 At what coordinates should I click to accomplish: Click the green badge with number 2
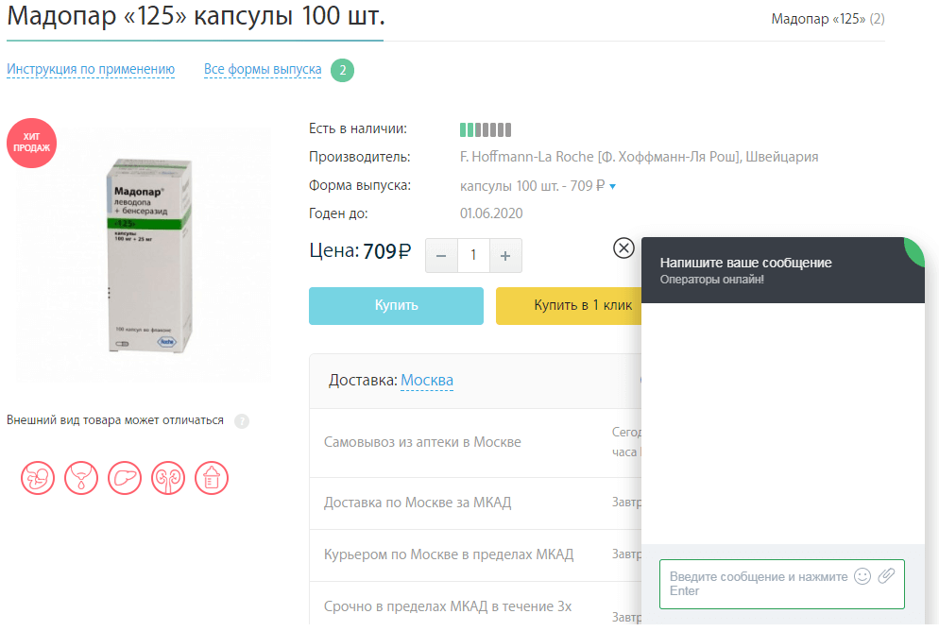[343, 70]
